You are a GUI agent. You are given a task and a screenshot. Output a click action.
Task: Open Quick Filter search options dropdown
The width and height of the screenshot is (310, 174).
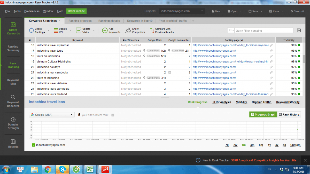[231, 31]
